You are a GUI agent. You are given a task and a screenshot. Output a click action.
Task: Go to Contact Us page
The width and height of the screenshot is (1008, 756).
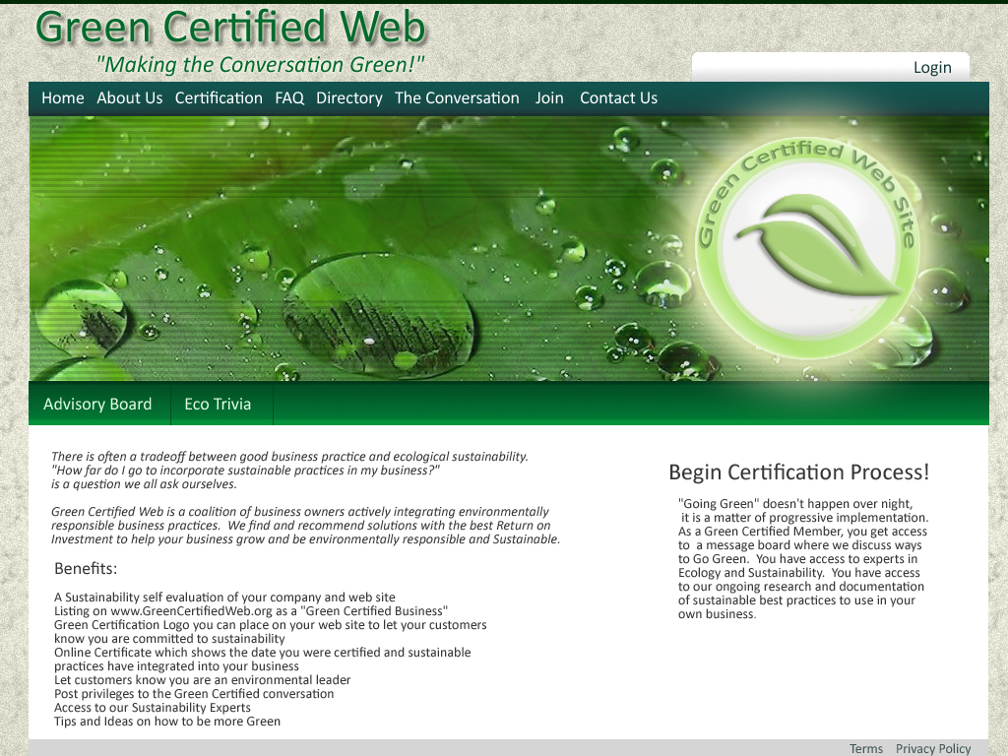click(618, 98)
